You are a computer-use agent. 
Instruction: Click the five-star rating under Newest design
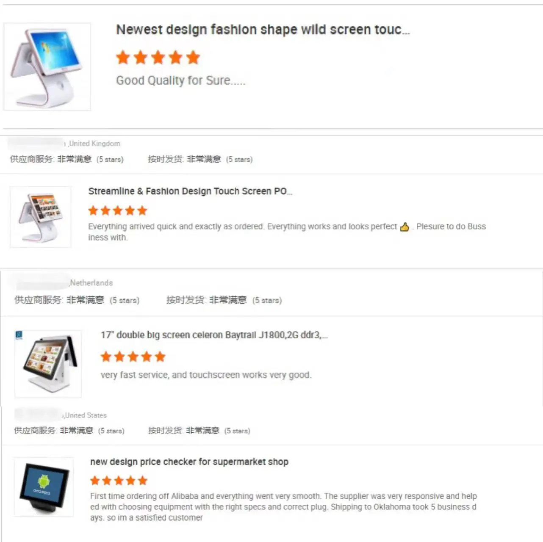(158, 57)
